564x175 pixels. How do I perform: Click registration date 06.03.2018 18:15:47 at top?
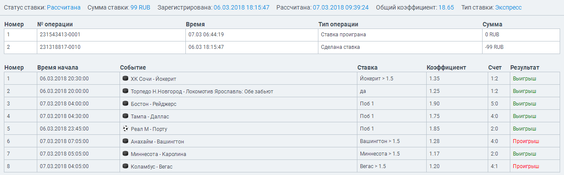click(241, 7)
